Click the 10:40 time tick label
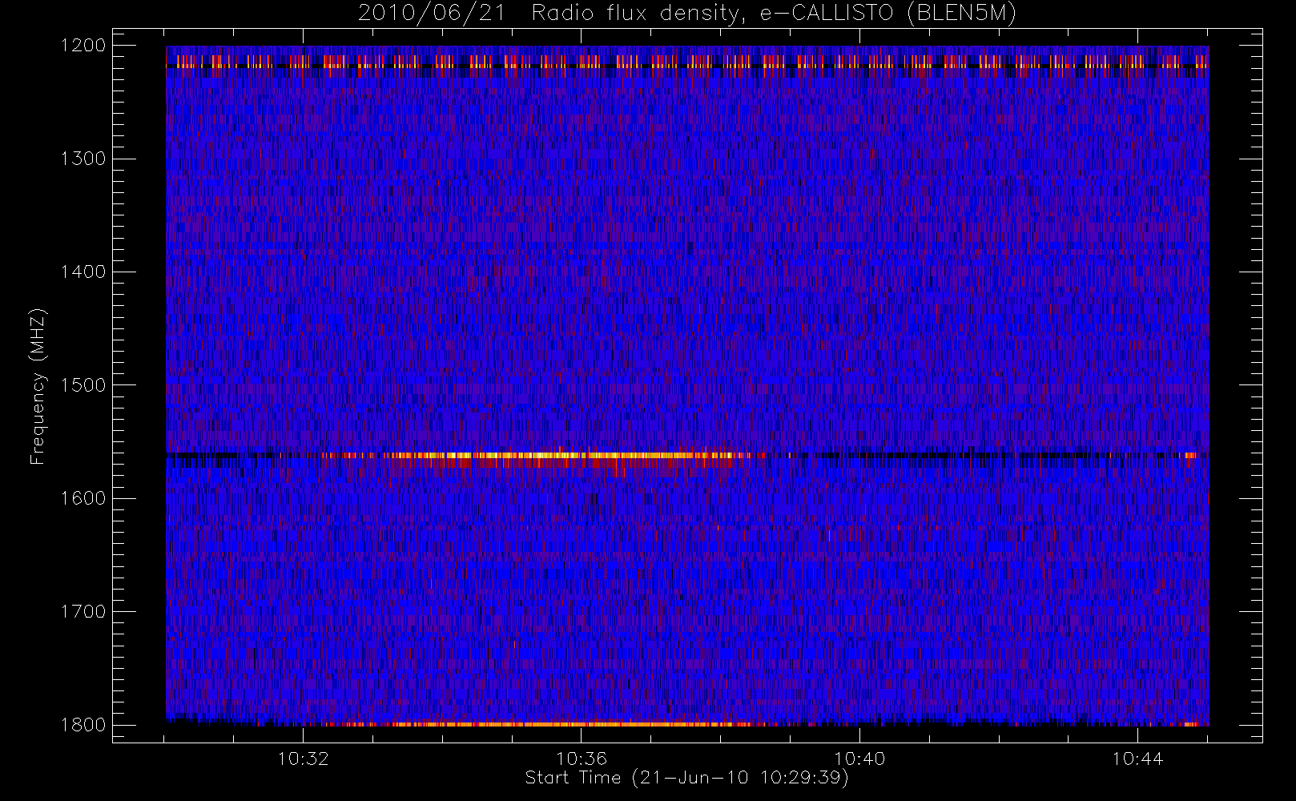The height and width of the screenshot is (801, 1296). 859,759
